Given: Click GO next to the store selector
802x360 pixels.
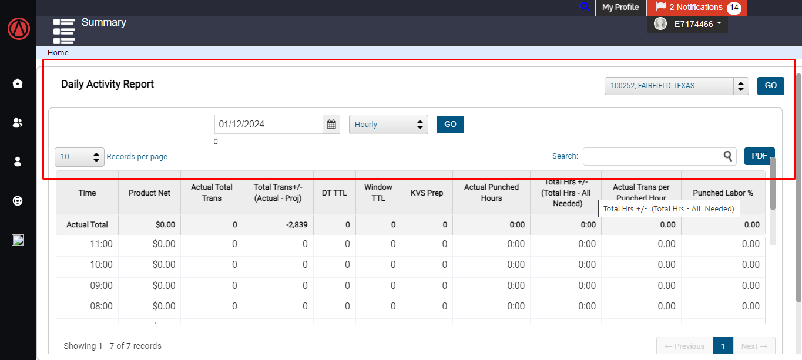Looking at the screenshot, I should click(770, 86).
